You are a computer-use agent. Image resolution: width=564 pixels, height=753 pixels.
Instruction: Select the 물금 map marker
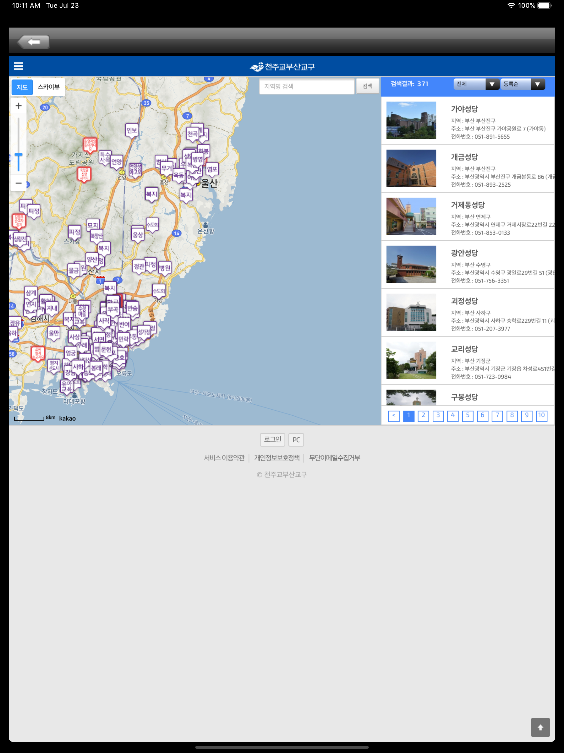tap(74, 271)
